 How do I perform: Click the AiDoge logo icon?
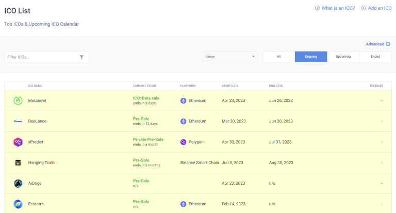pyautogui.click(x=18, y=183)
